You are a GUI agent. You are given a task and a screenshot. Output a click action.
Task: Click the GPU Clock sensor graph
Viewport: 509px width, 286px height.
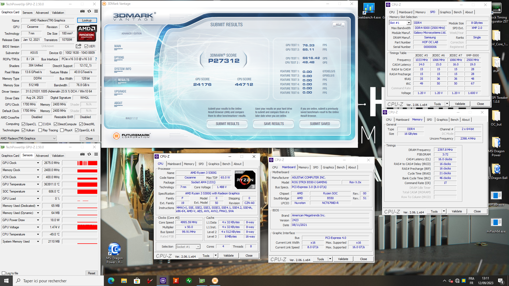80,163
